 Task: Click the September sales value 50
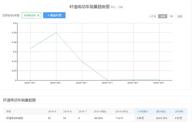pos(49,118)
